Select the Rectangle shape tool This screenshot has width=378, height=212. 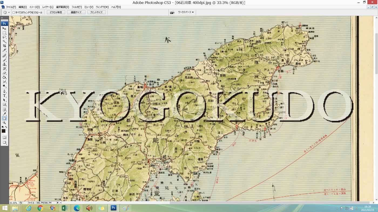coord(4,104)
